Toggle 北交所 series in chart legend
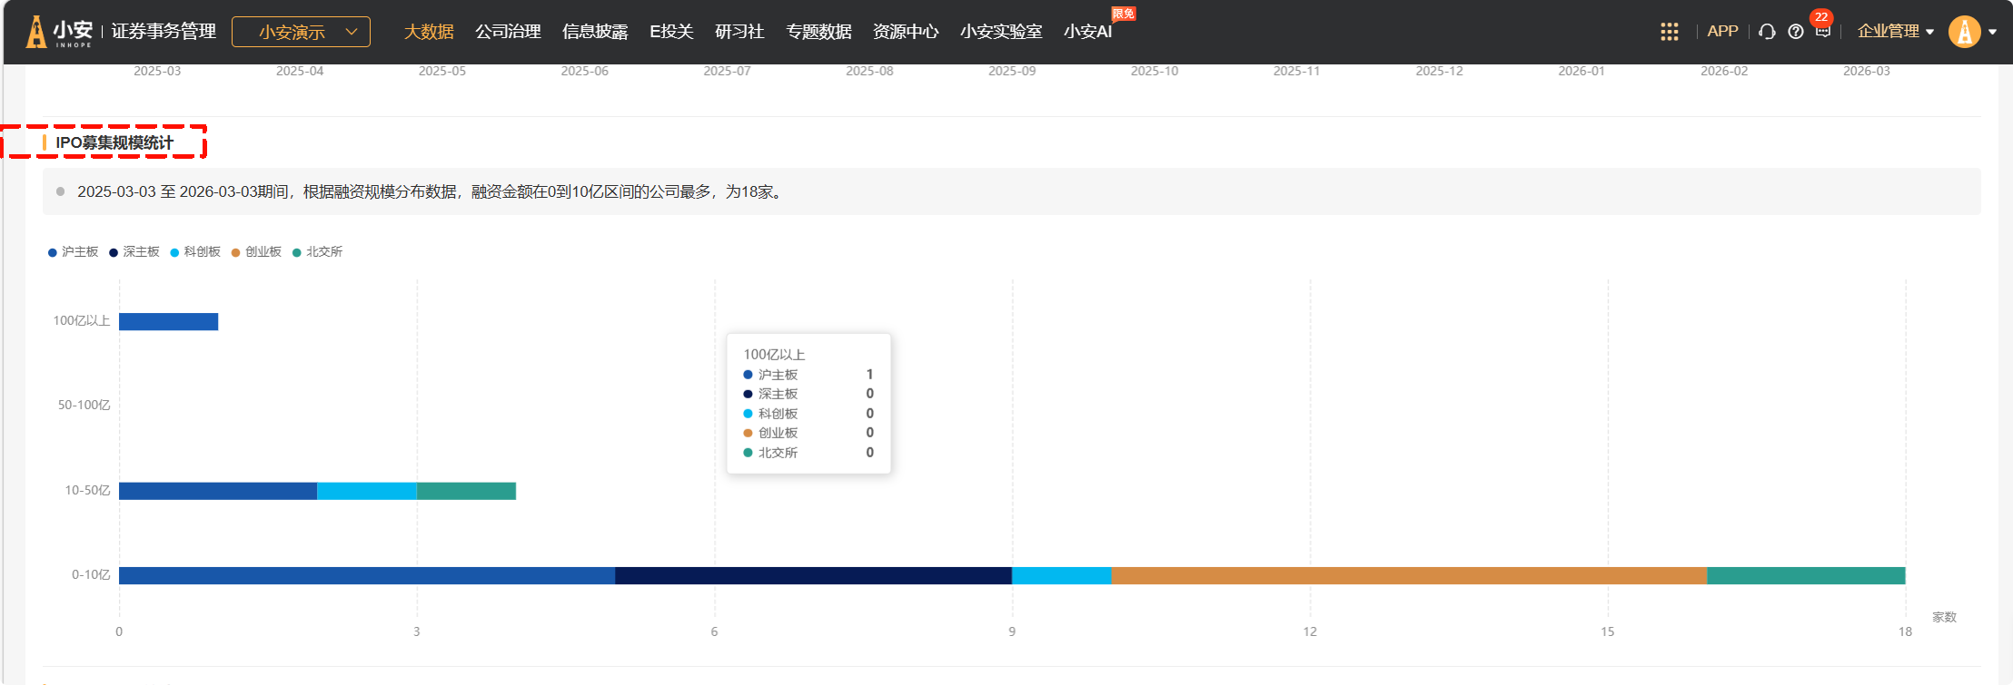Viewport: 2013px width, 685px height. [317, 252]
